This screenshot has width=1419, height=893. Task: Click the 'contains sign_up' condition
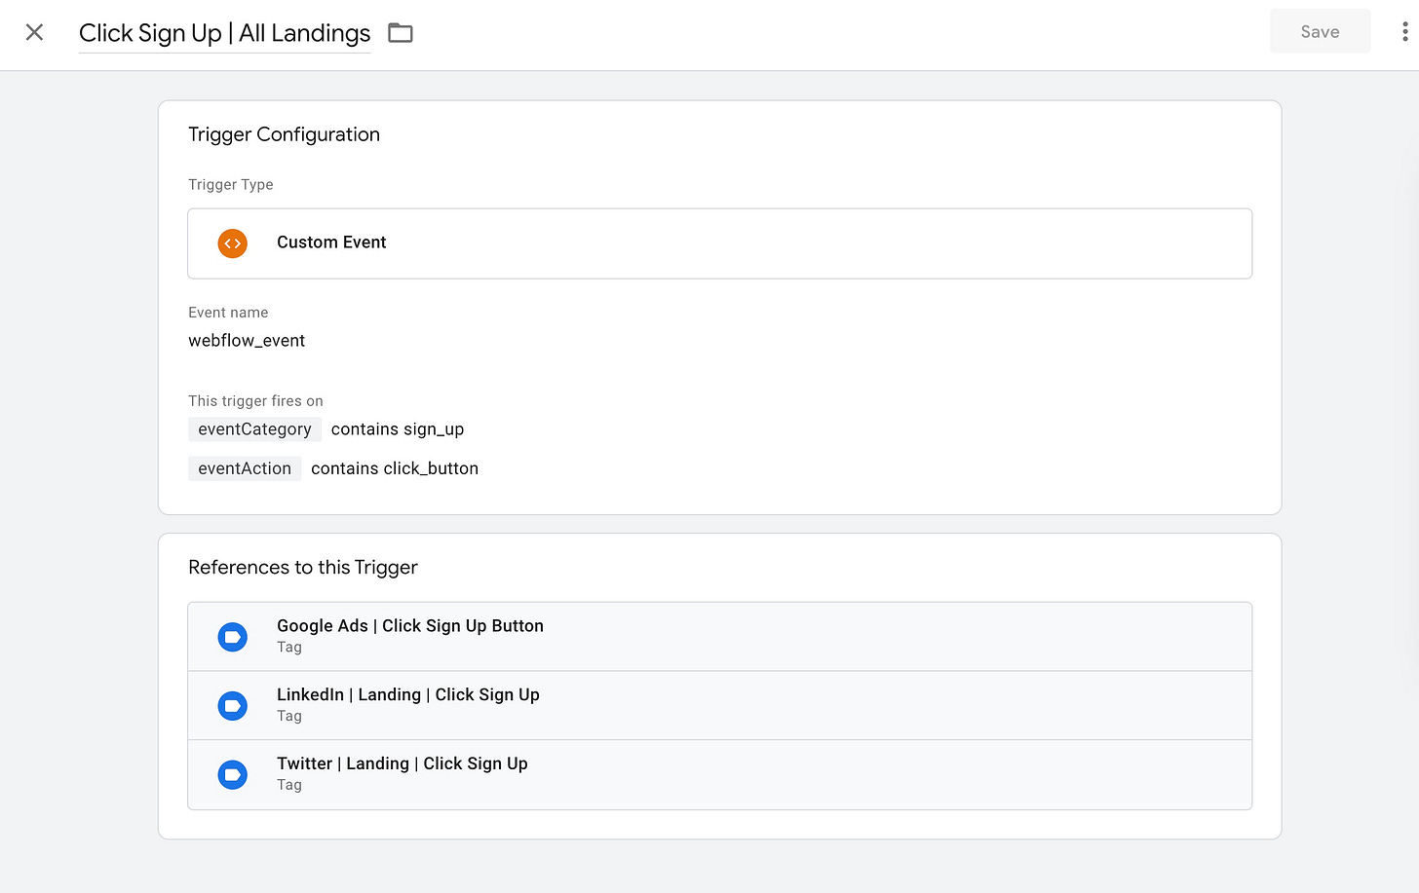(398, 429)
